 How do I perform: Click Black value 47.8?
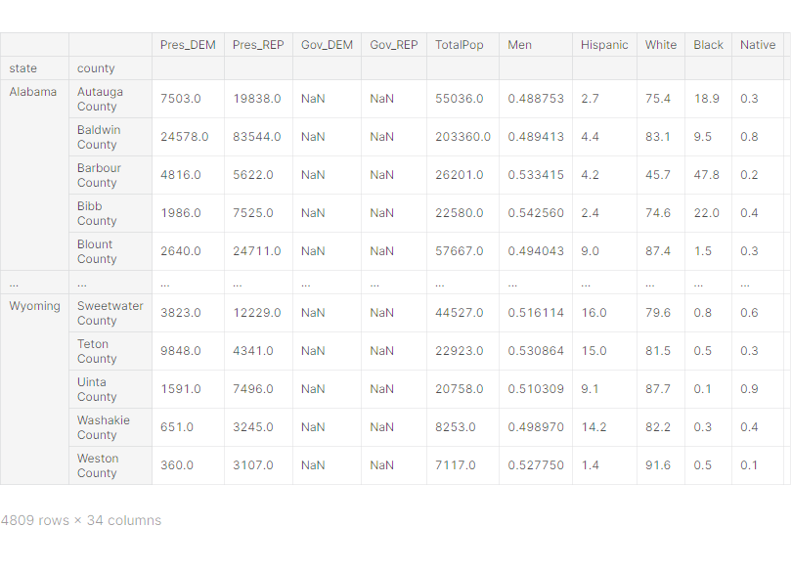click(x=706, y=175)
